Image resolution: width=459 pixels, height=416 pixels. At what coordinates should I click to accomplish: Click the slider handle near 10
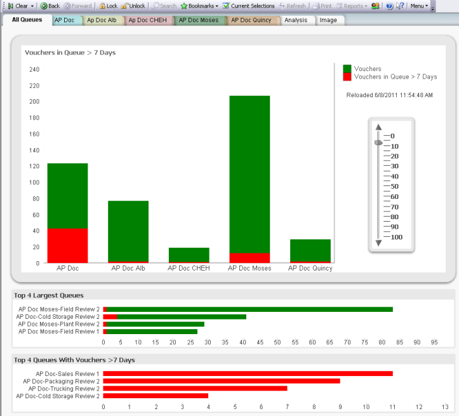[378, 143]
